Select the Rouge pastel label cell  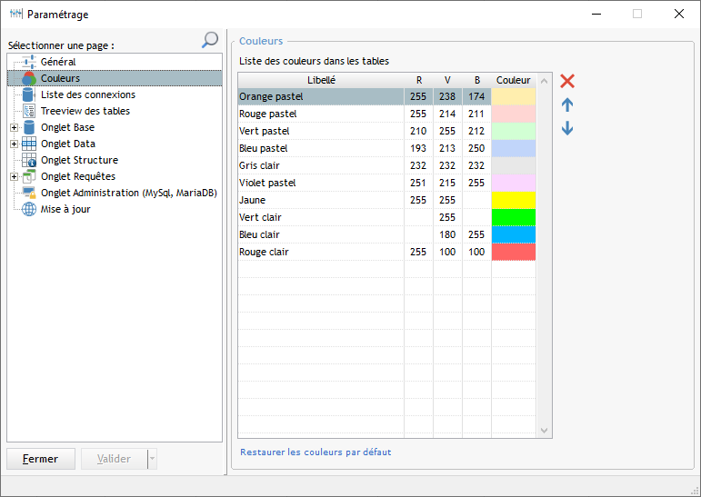pos(321,114)
